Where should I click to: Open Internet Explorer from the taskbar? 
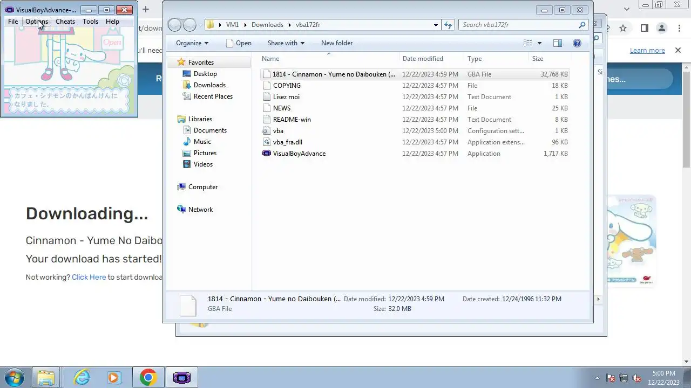pyautogui.click(x=82, y=377)
